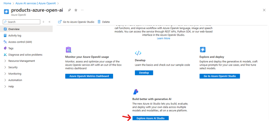Click the trash can Delete icon

[99, 22]
